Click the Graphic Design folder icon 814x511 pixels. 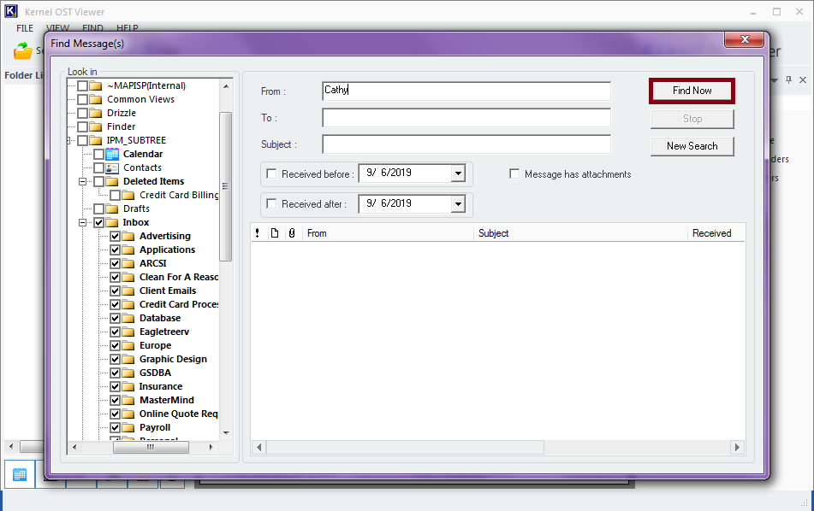(x=128, y=359)
